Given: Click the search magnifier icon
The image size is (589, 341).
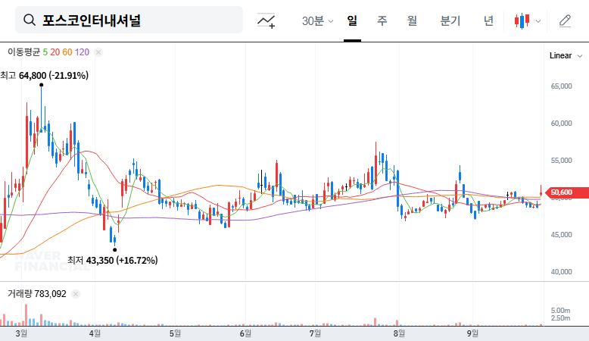Looking at the screenshot, I should coord(30,20).
